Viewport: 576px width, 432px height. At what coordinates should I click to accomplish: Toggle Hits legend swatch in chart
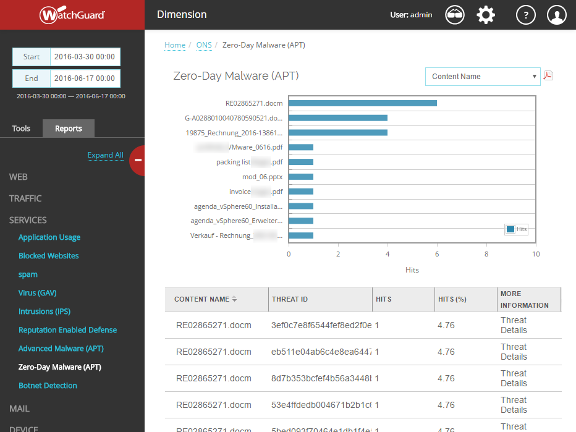tap(510, 229)
